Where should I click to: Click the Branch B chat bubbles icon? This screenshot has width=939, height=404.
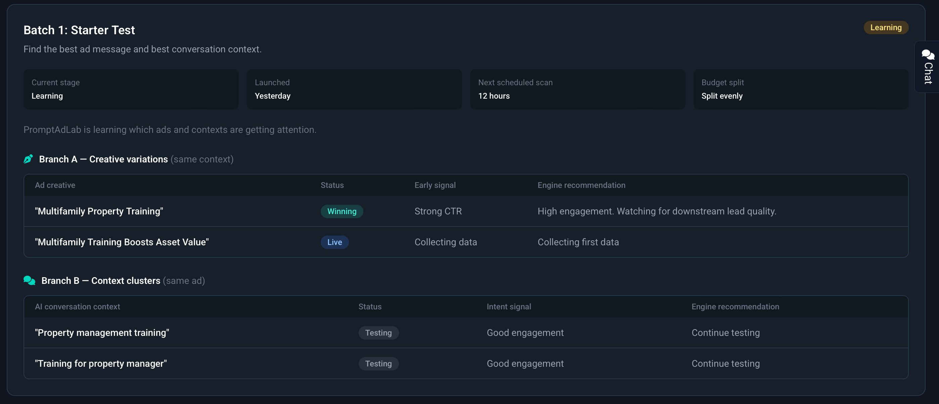tap(30, 281)
